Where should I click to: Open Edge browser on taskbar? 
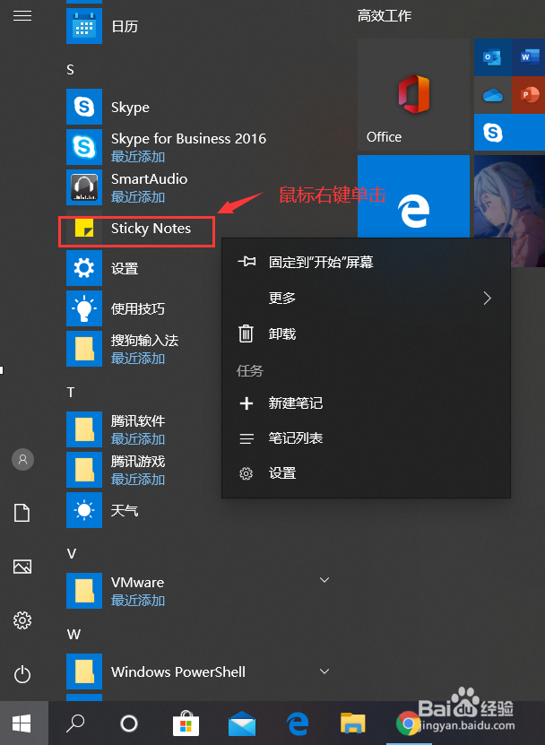298,723
